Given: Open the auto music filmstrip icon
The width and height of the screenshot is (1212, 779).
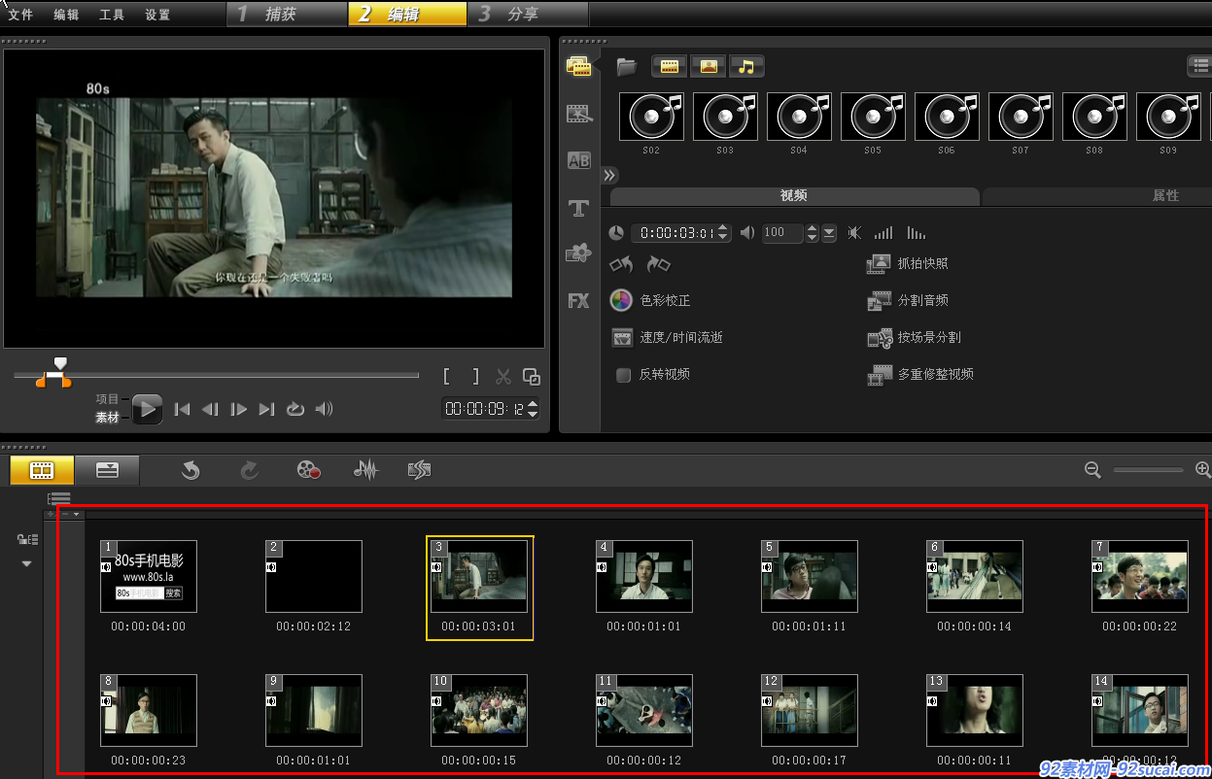Looking at the screenshot, I should 419,470.
